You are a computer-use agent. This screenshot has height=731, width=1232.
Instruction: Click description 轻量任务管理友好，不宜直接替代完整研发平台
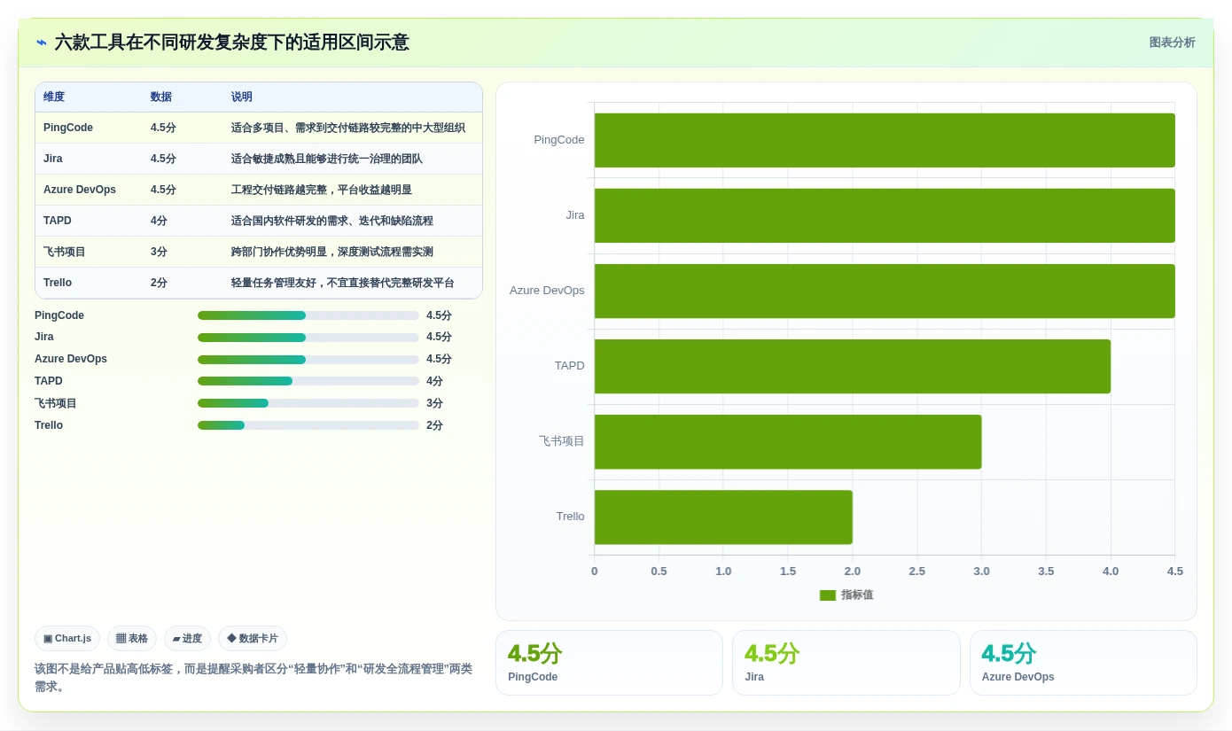point(343,283)
